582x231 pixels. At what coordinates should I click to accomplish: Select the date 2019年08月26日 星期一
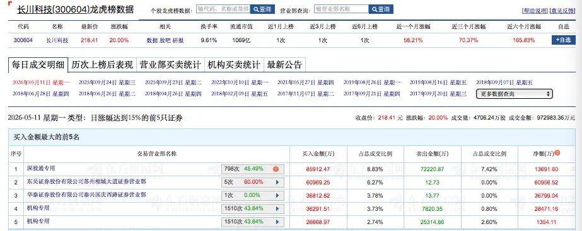pyautogui.click(x=372, y=82)
